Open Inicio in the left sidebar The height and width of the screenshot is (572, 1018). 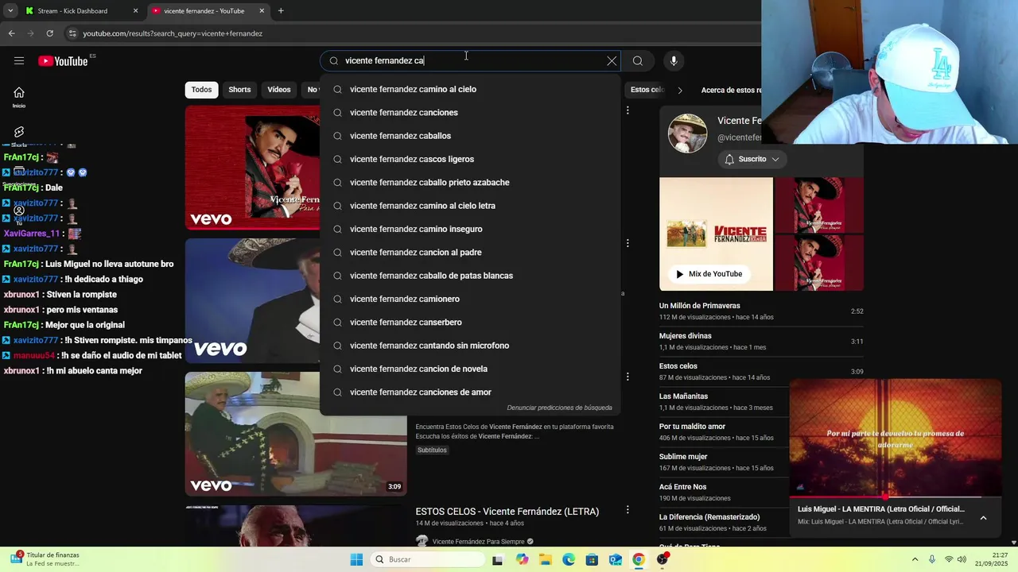click(19, 97)
